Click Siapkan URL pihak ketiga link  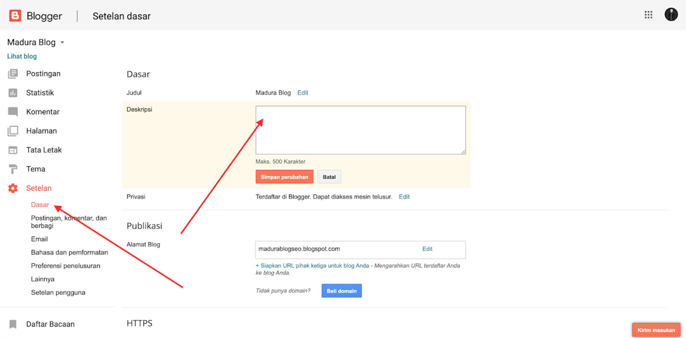312,266
